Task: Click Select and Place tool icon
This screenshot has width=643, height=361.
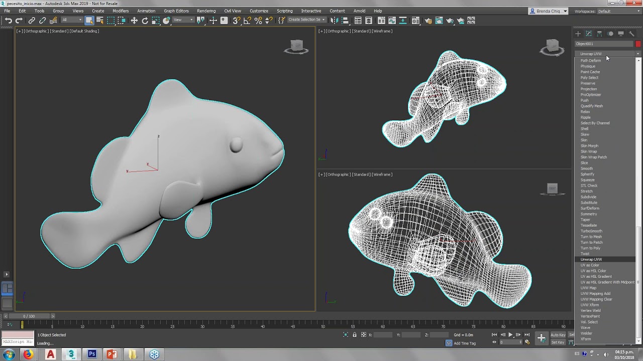Action: 166,21
